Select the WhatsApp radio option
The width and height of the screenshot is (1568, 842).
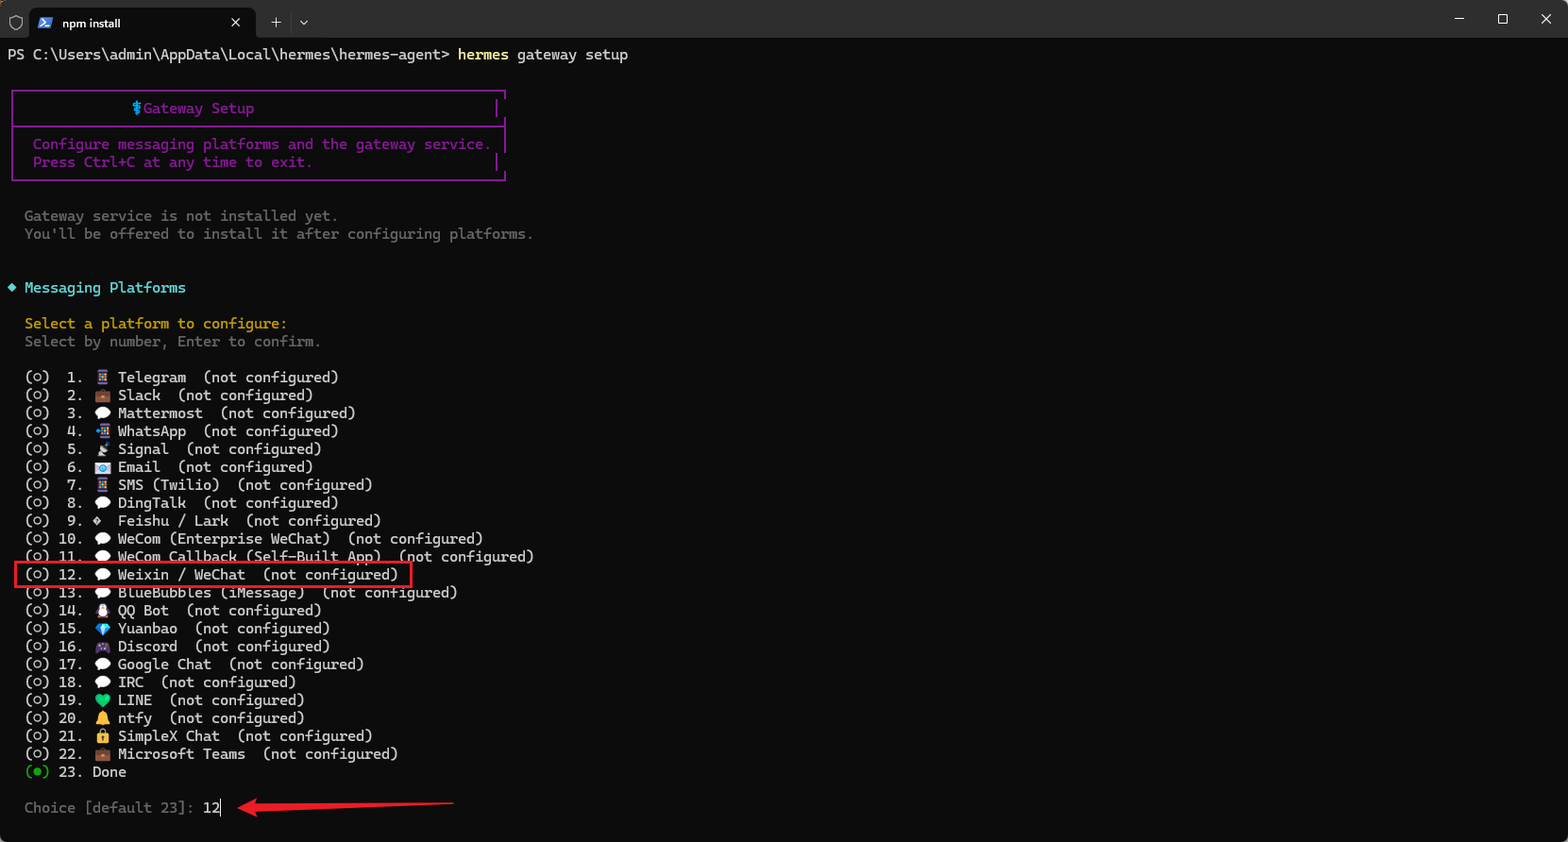click(37, 431)
